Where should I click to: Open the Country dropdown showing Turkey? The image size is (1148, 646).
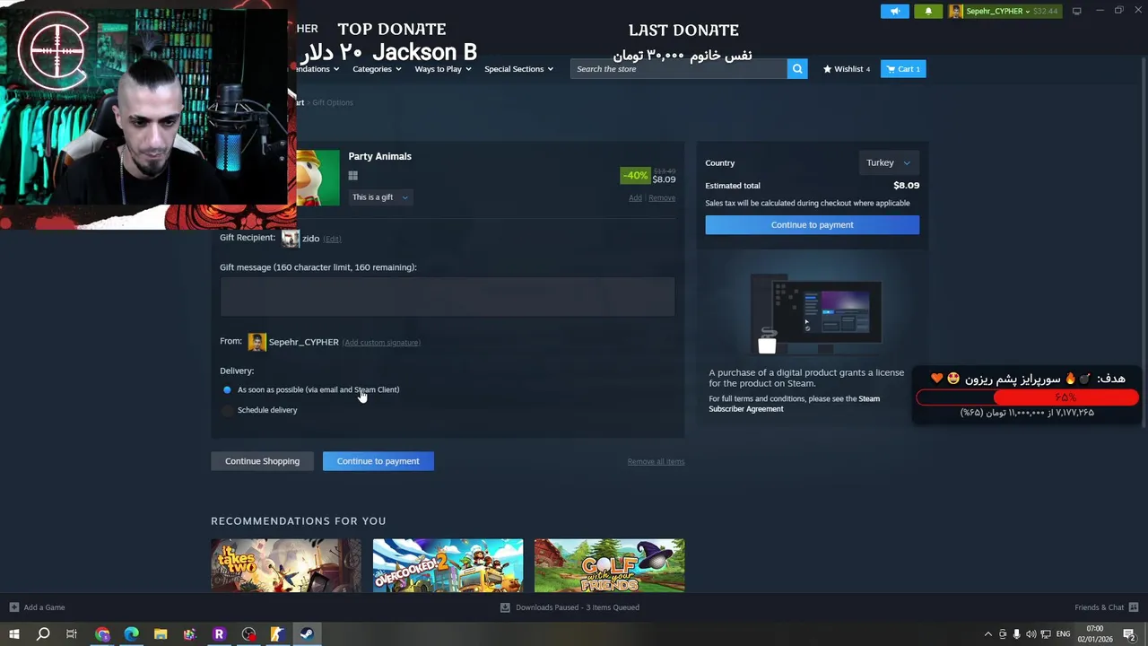pos(888,162)
